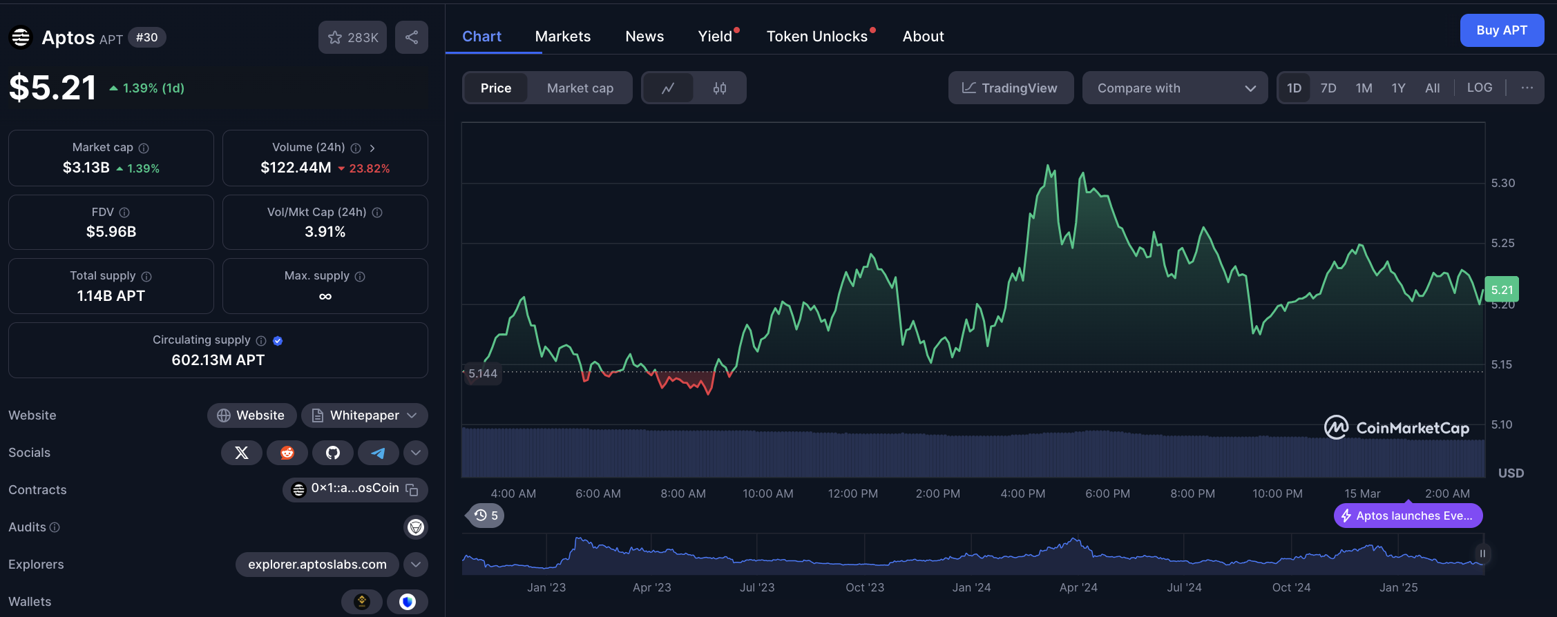Switch to the News tab
Viewport: 1557px width, 617px height.
pos(644,37)
